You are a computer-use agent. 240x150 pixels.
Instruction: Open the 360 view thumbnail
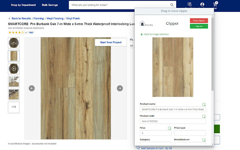pyautogui.click(x=14, y=43)
